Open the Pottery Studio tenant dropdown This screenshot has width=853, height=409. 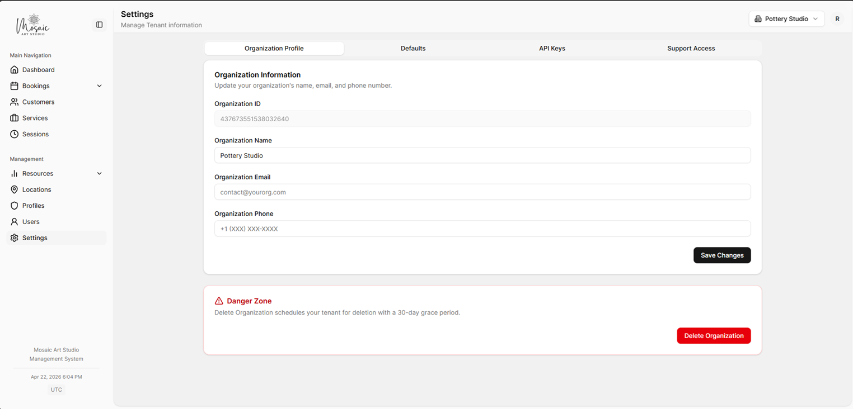tap(786, 18)
